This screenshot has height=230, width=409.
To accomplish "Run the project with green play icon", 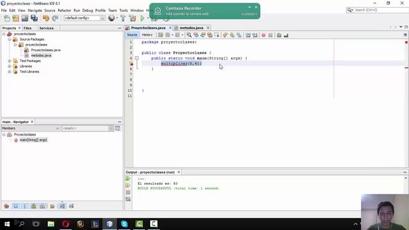I will tap(143, 19).
